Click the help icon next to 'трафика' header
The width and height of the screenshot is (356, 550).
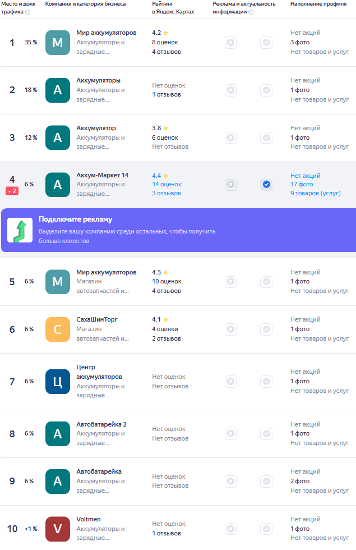(x=28, y=12)
